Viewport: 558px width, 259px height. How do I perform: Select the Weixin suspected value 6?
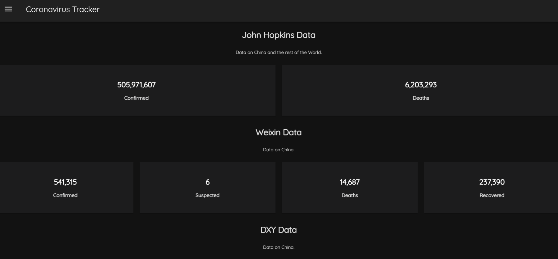tap(207, 182)
